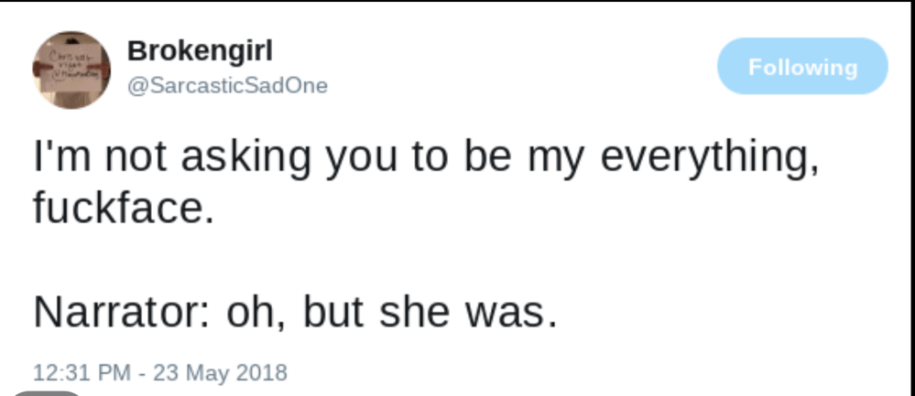Image resolution: width=915 pixels, height=396 pixels.
Task: Open the Brokengirl display name link
Action: 200,51
